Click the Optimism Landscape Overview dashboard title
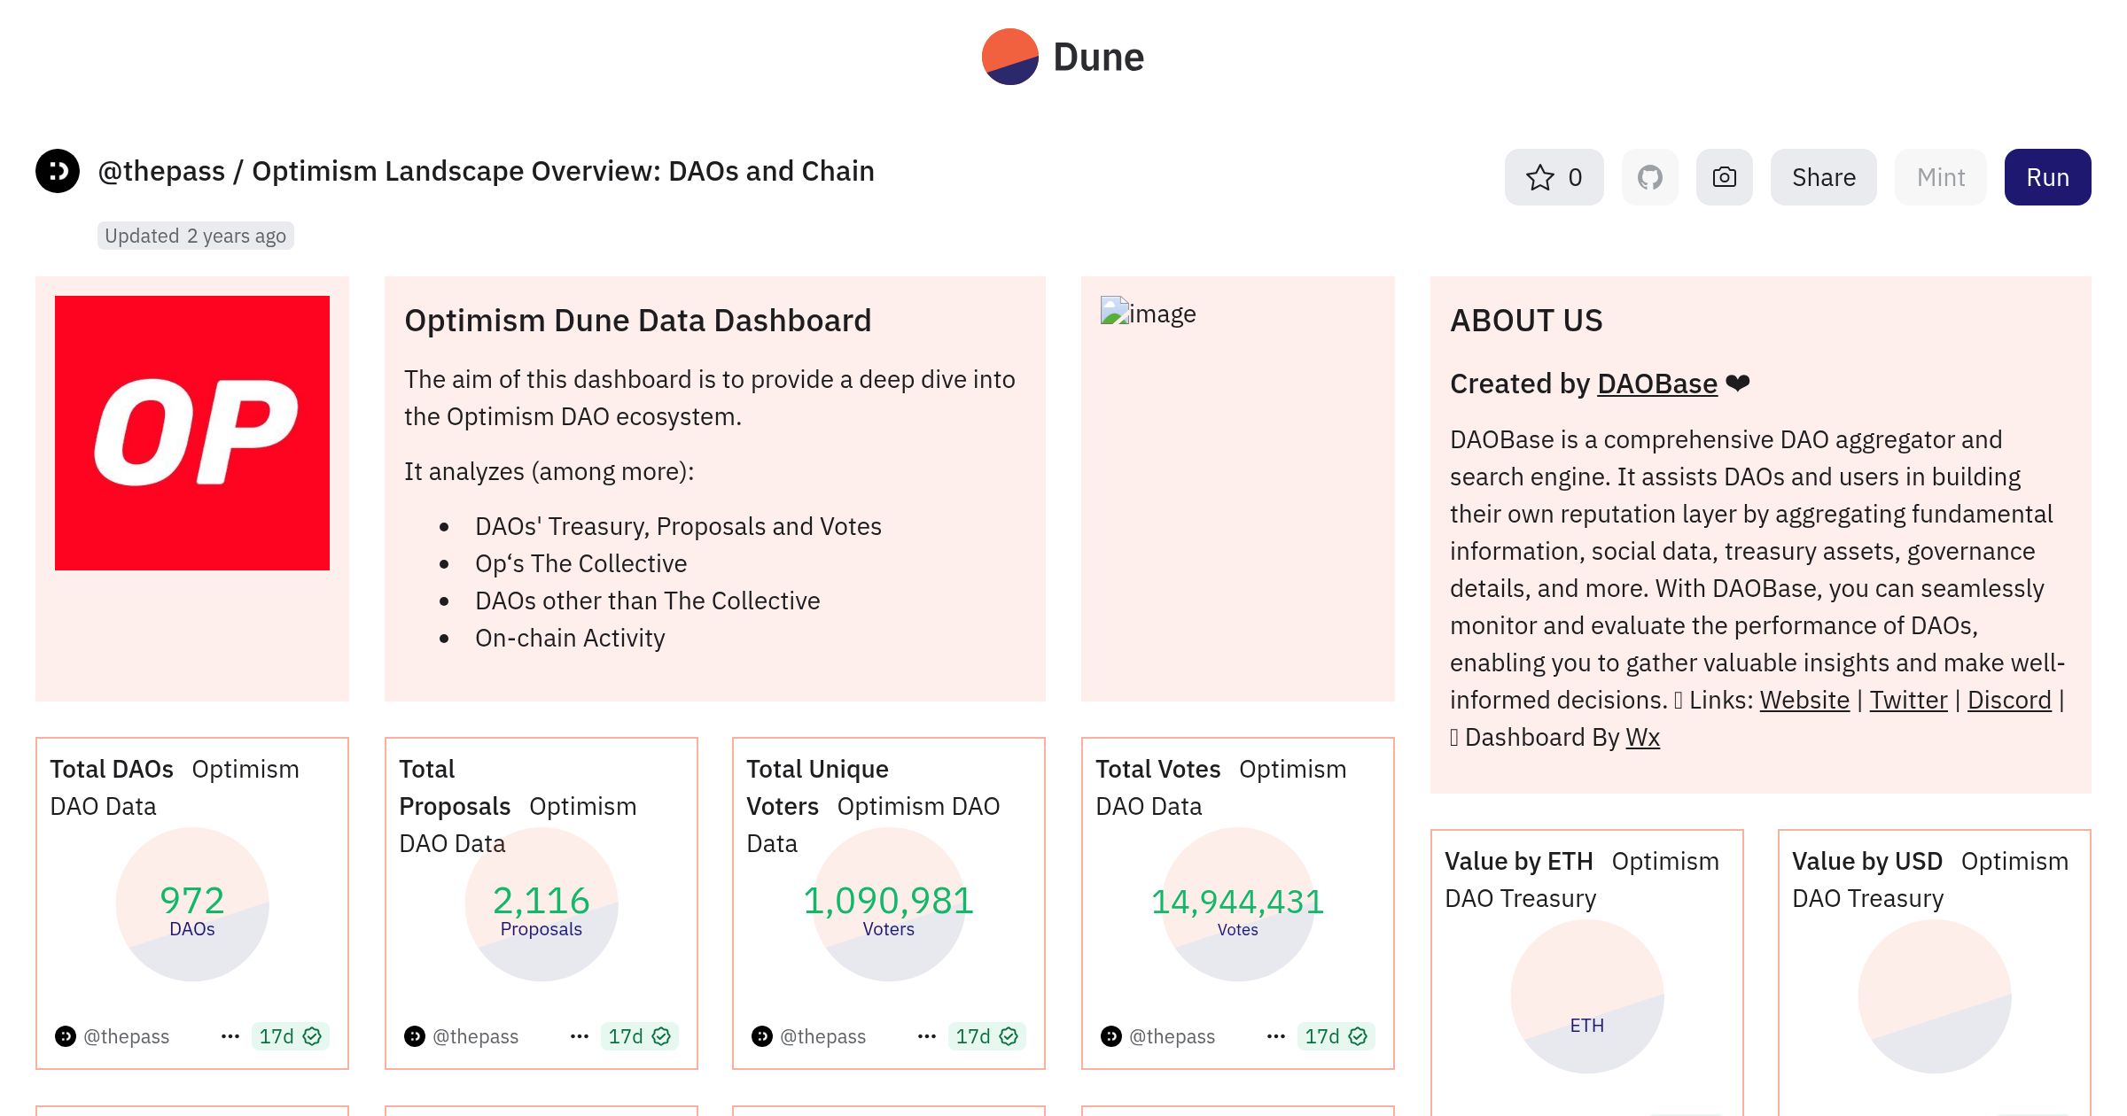This screenshot has width=2127, height=1116. coord(563,171)
